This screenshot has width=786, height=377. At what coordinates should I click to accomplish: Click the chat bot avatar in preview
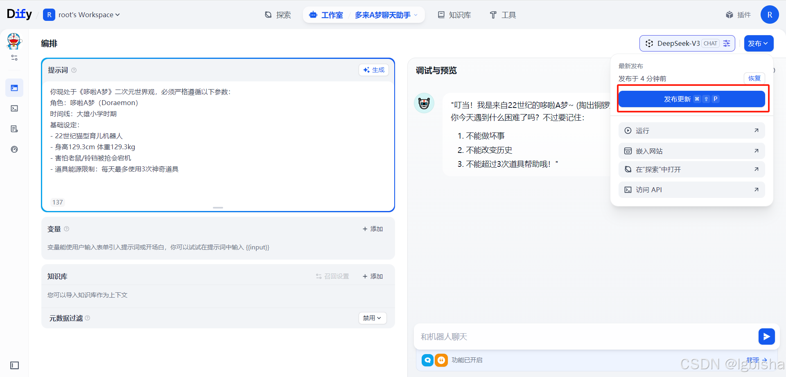click(x=424, y=103)
